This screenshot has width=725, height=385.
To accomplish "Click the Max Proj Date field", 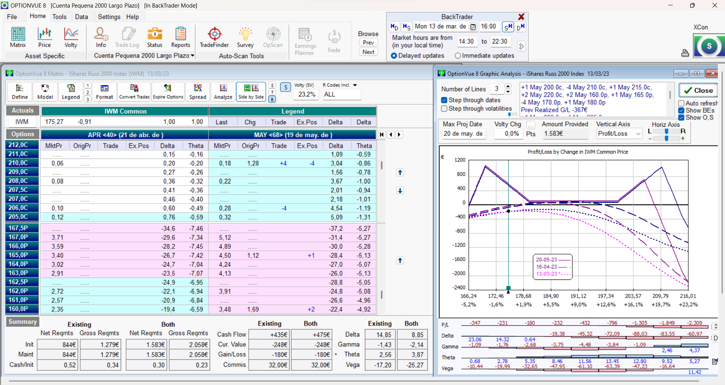I will [x=463, y=134].
